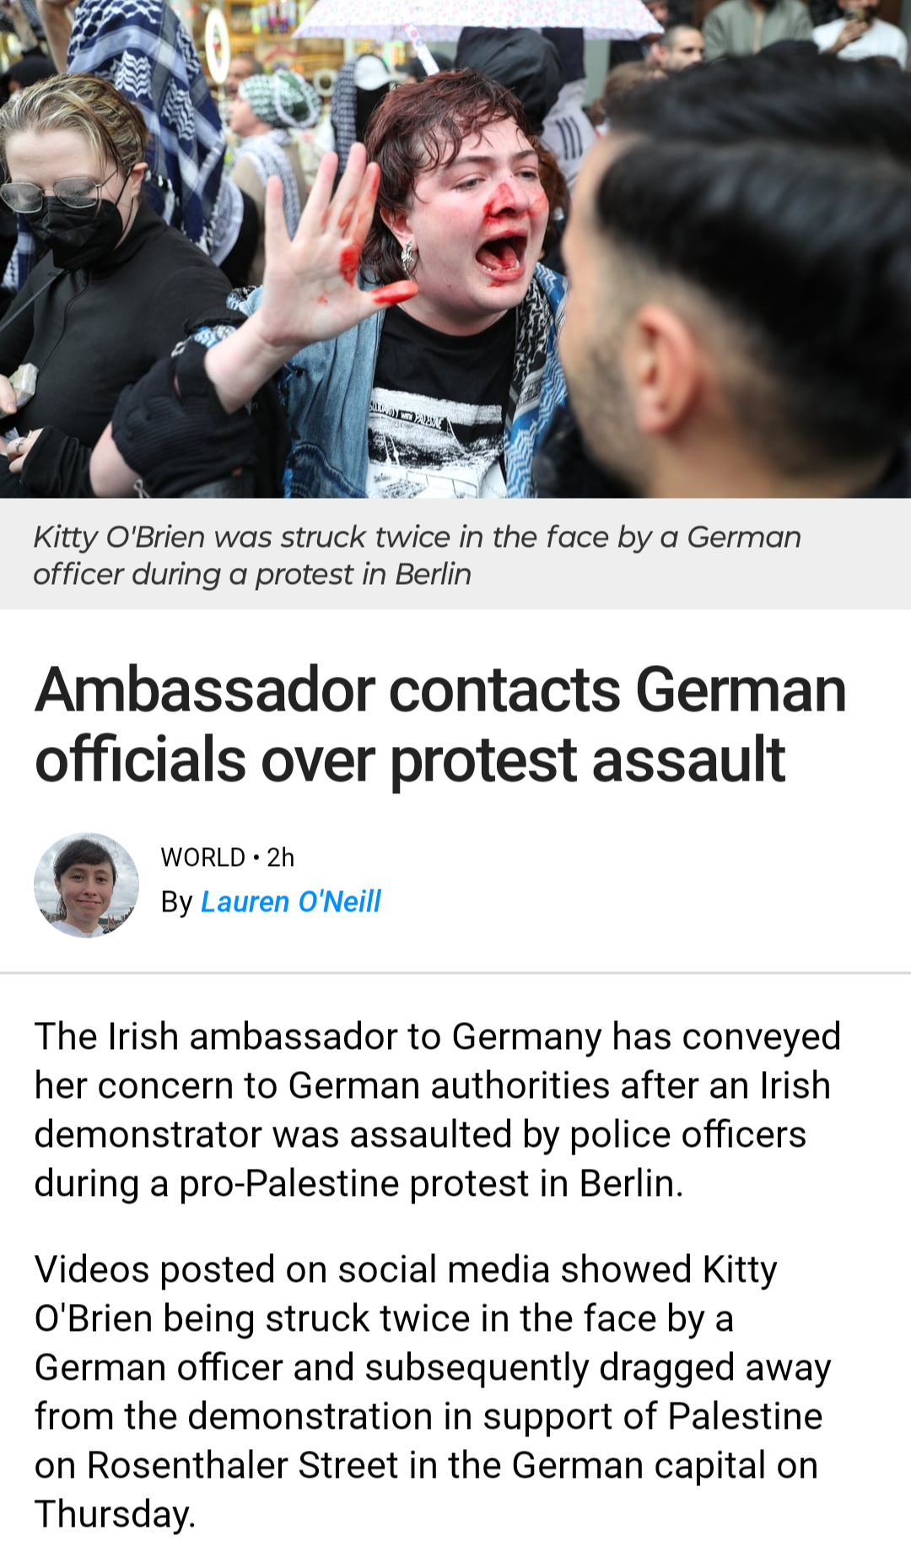Image resolution: width=911 pixels, height=1563 pixels.
Task: Click the word assault in the headline
Action: point(689,760)
